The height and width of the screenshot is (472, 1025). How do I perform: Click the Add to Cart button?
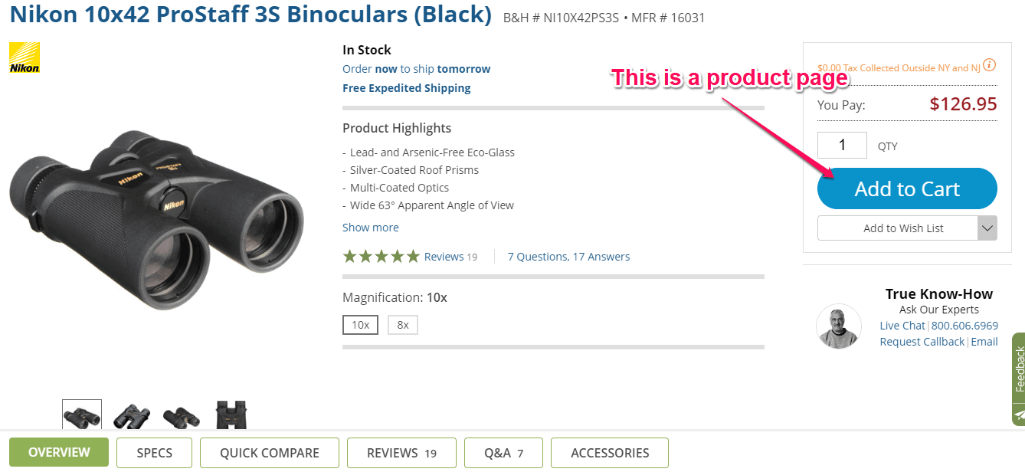907,188
